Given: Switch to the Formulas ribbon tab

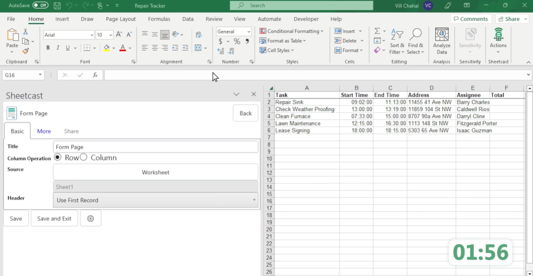Looking at the screenshot, I should [x=159, y=19].
